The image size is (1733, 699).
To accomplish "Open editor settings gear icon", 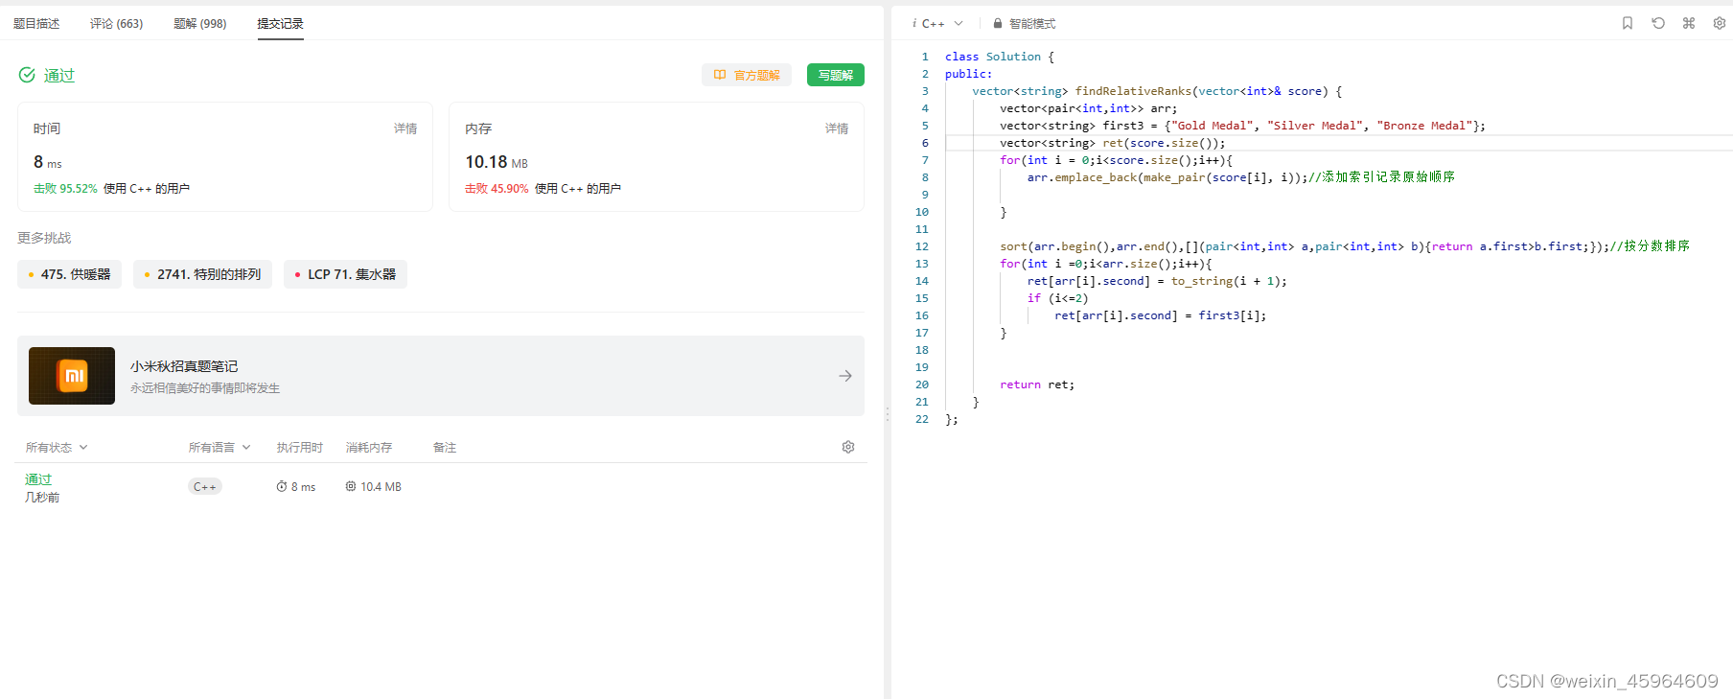I will click(x=1720, y=23).
